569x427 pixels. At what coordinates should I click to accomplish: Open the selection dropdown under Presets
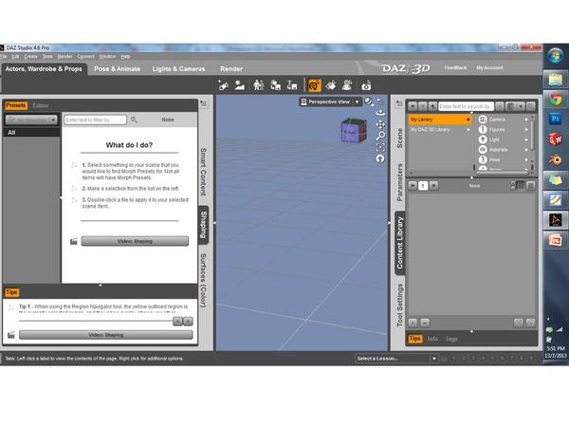[31, 120]
